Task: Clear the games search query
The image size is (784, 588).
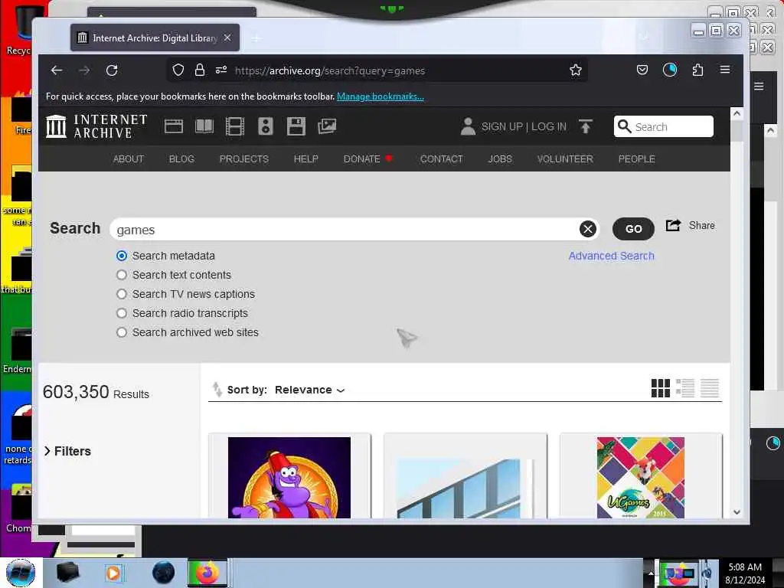Action: click(x=588, y=229)
